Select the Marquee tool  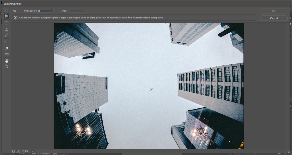[x=7, y=23]
